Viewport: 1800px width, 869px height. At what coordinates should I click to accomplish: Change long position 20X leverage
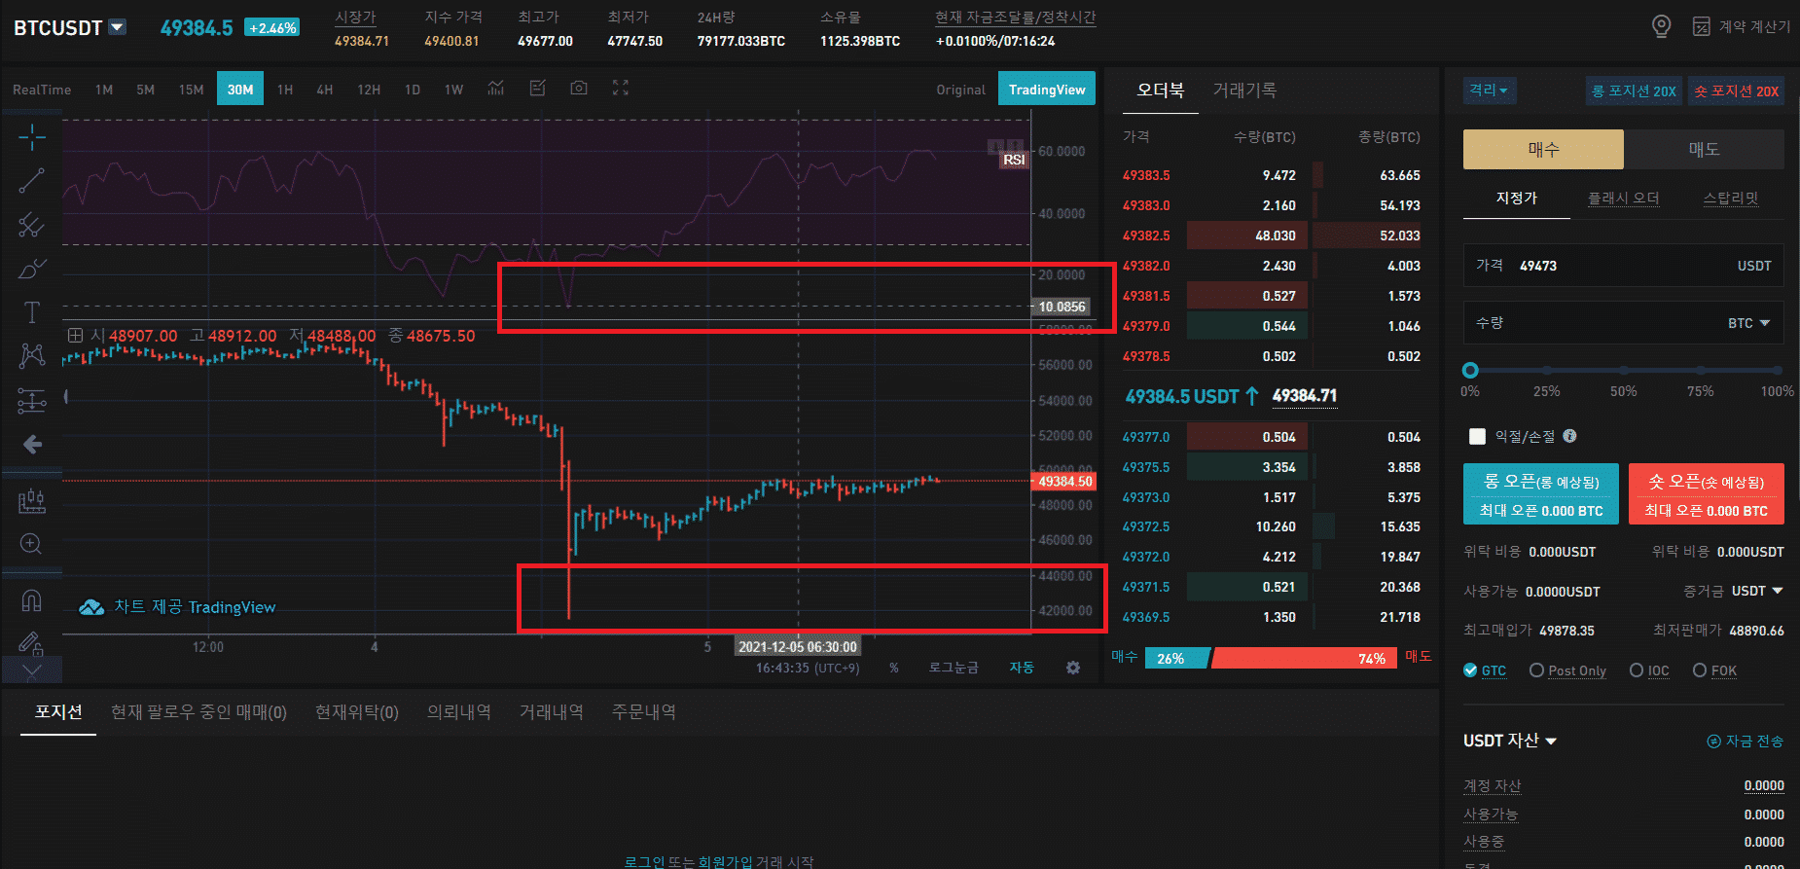[x=1634, y=91]
